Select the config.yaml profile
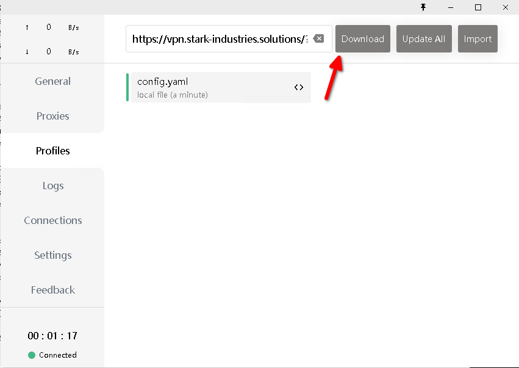This screenshot has height=368, width=519. click(x=207, y=87)
